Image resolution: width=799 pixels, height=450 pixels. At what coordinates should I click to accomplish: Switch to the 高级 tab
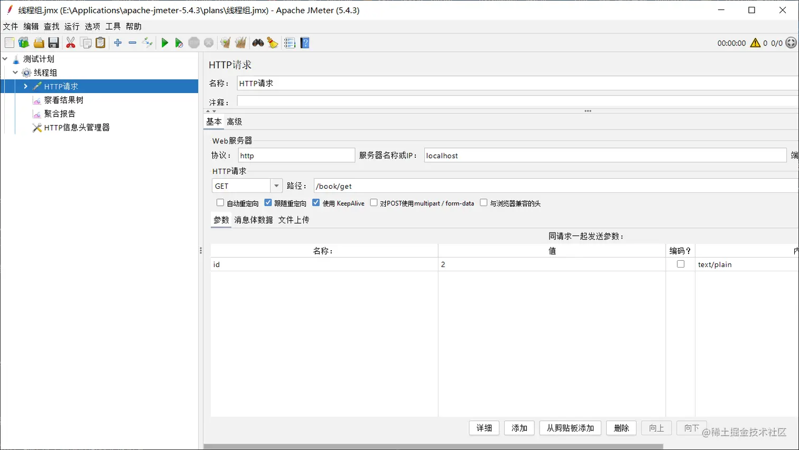[x=235, y=122]
